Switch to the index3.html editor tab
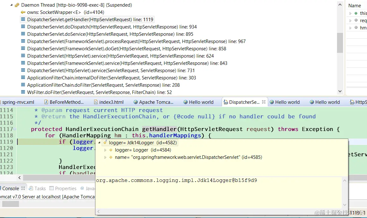Image resolution: width=367 pixels, height=218 pixels. tap(109, 102)
